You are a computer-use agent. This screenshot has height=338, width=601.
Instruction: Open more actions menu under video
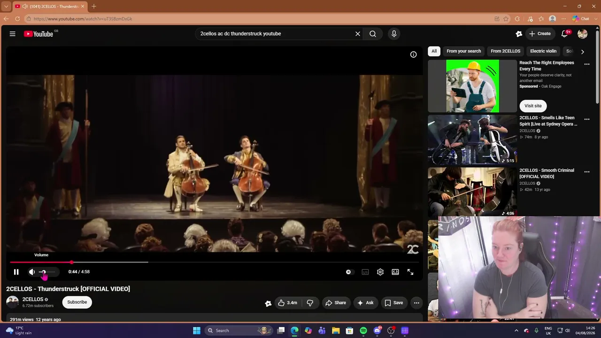[x=416, y=303]
